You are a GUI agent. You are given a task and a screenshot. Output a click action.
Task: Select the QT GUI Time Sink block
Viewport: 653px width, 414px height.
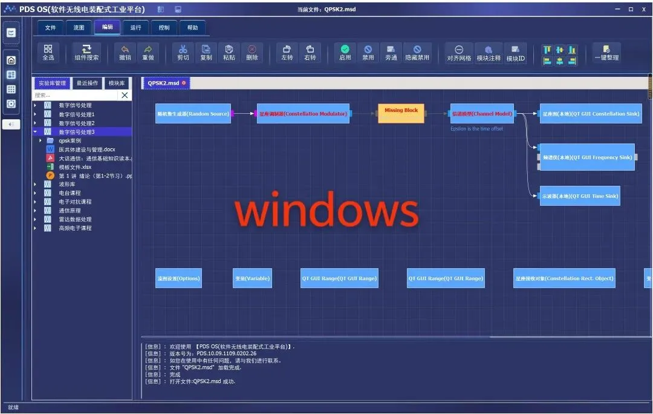580,196
